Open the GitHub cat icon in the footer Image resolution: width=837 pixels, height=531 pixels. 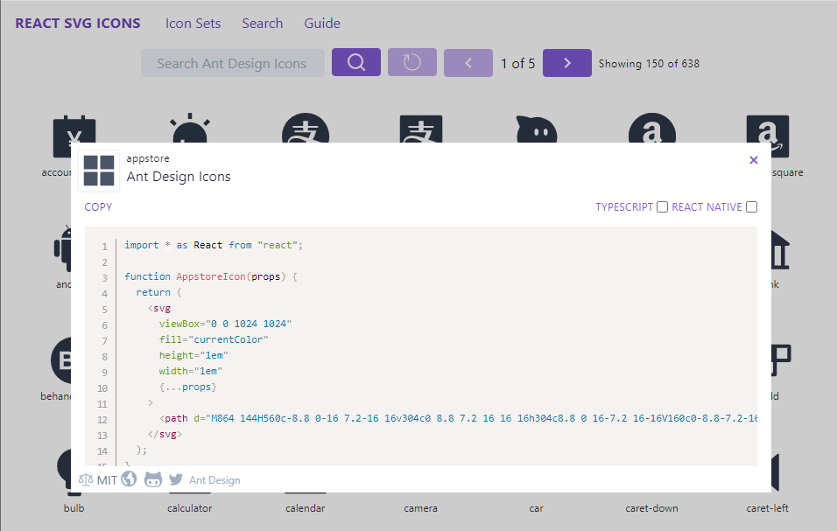click(153, 479)
